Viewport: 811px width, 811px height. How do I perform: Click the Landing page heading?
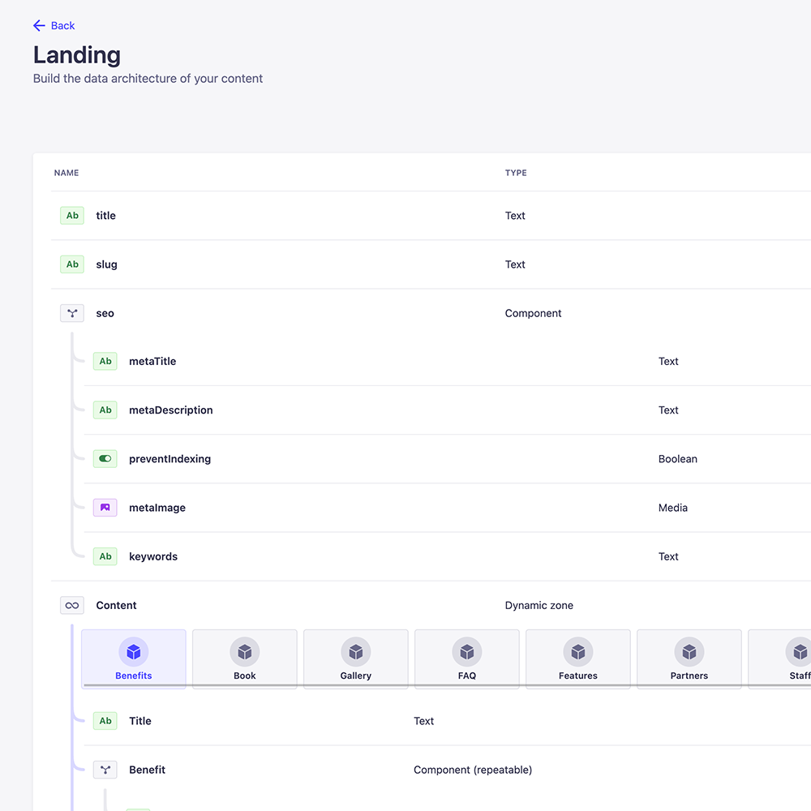coord(77,55)
